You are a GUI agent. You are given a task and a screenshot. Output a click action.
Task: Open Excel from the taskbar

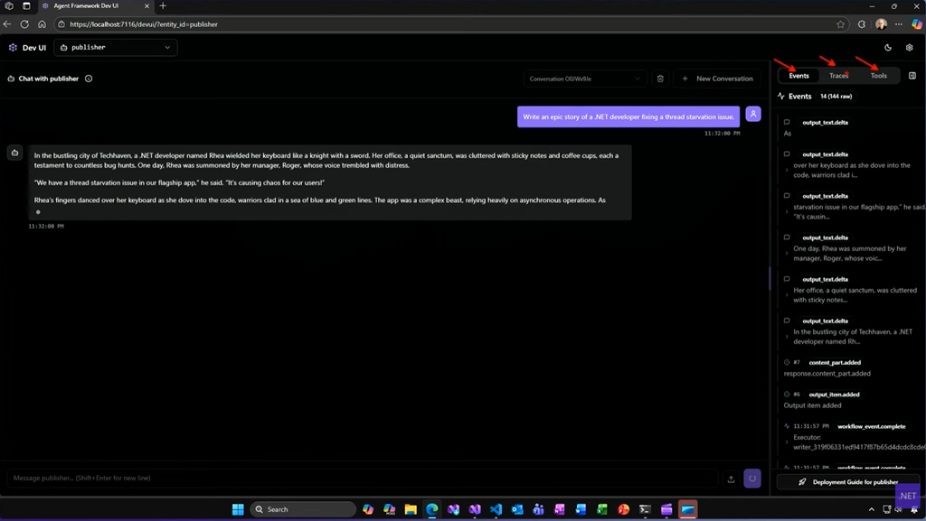602,509
